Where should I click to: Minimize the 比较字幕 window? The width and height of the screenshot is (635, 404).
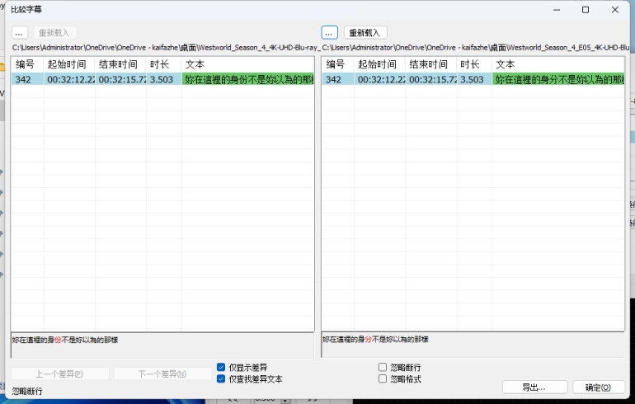[557, 10]
